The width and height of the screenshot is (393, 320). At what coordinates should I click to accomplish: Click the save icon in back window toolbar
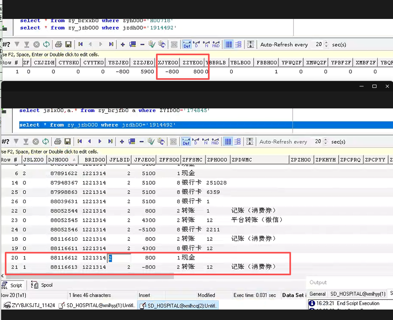[x=68, y=44]
